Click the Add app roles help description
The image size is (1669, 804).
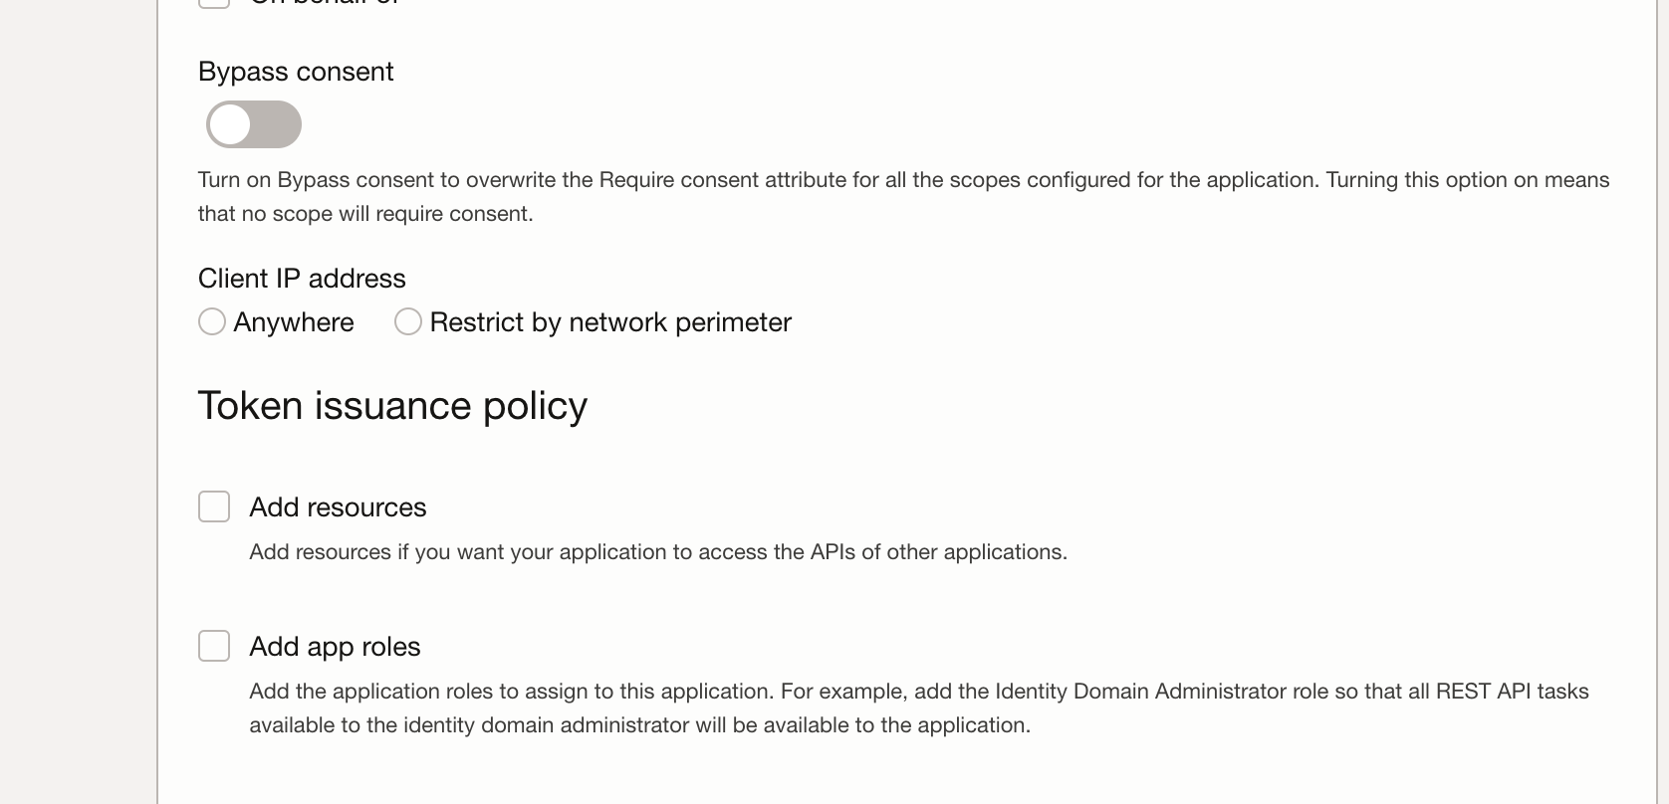click(x=918, y=707)
